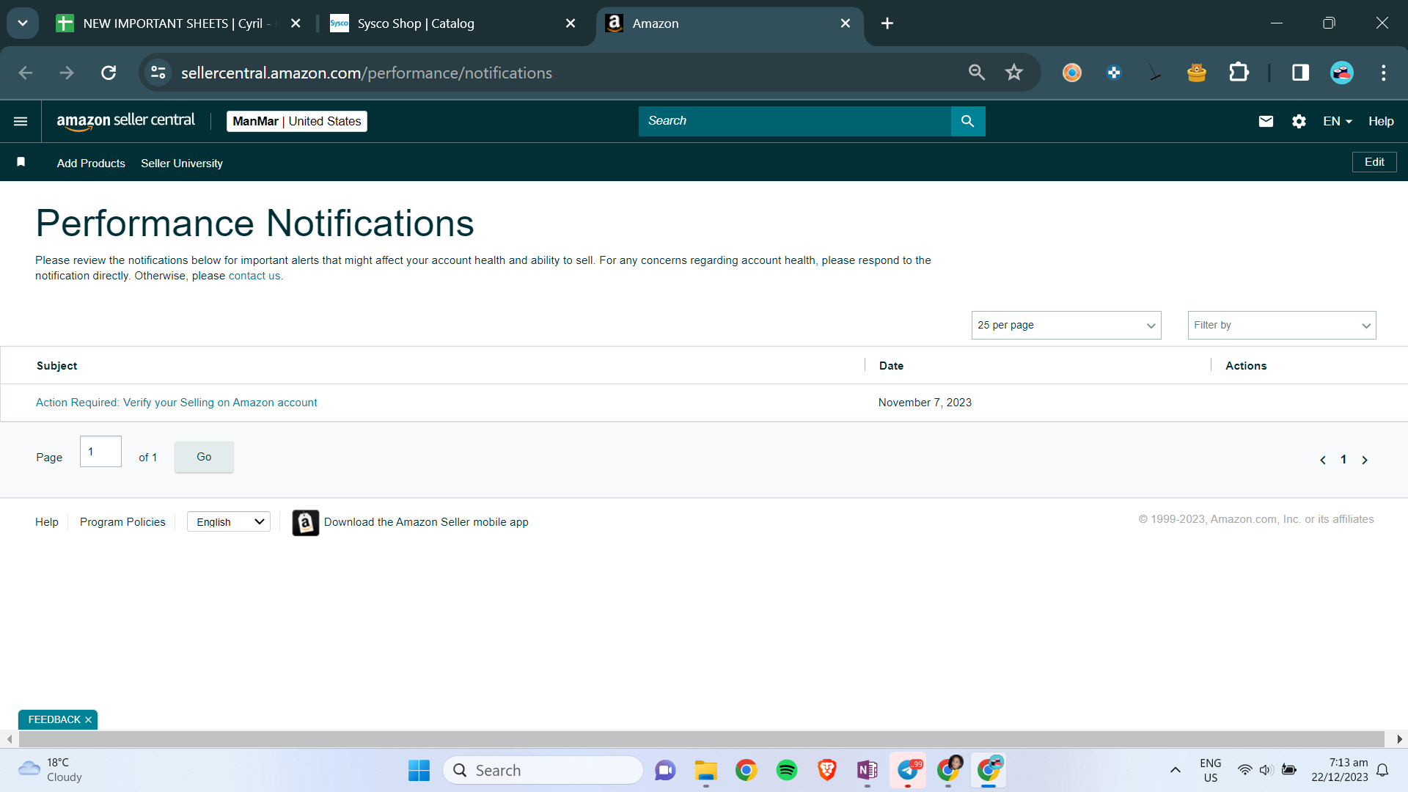1408x792 pixels.
Task: Click the Amazon Seller mobile app icon
Action: [306, 523]
